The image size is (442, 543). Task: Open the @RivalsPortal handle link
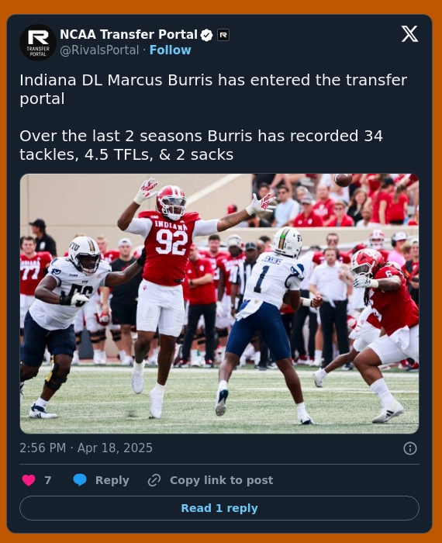tap(99, 50)
